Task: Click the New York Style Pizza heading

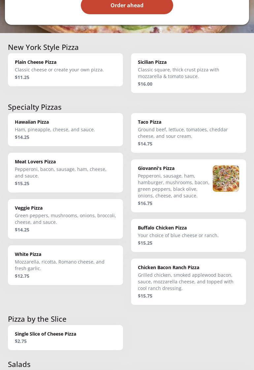Action: pos(43,47)
